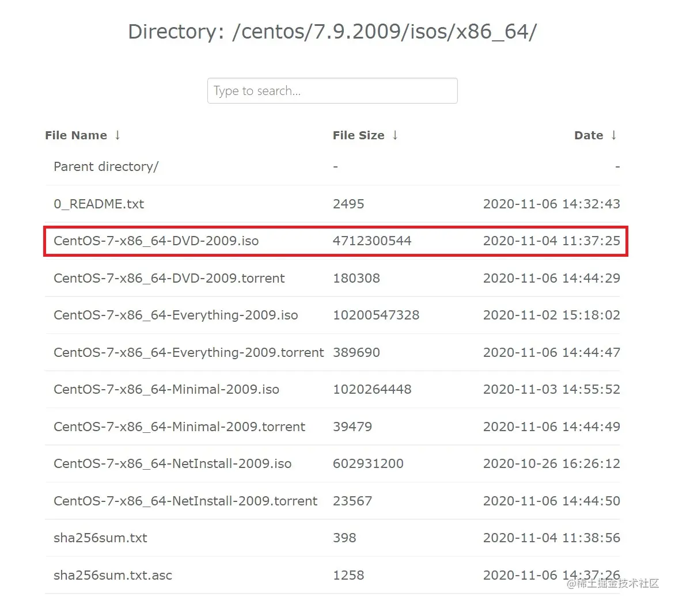Open the CentOS-7-x86_64-DVD-2009.torrent link
The image size is (675, 605).
point(169,279)
